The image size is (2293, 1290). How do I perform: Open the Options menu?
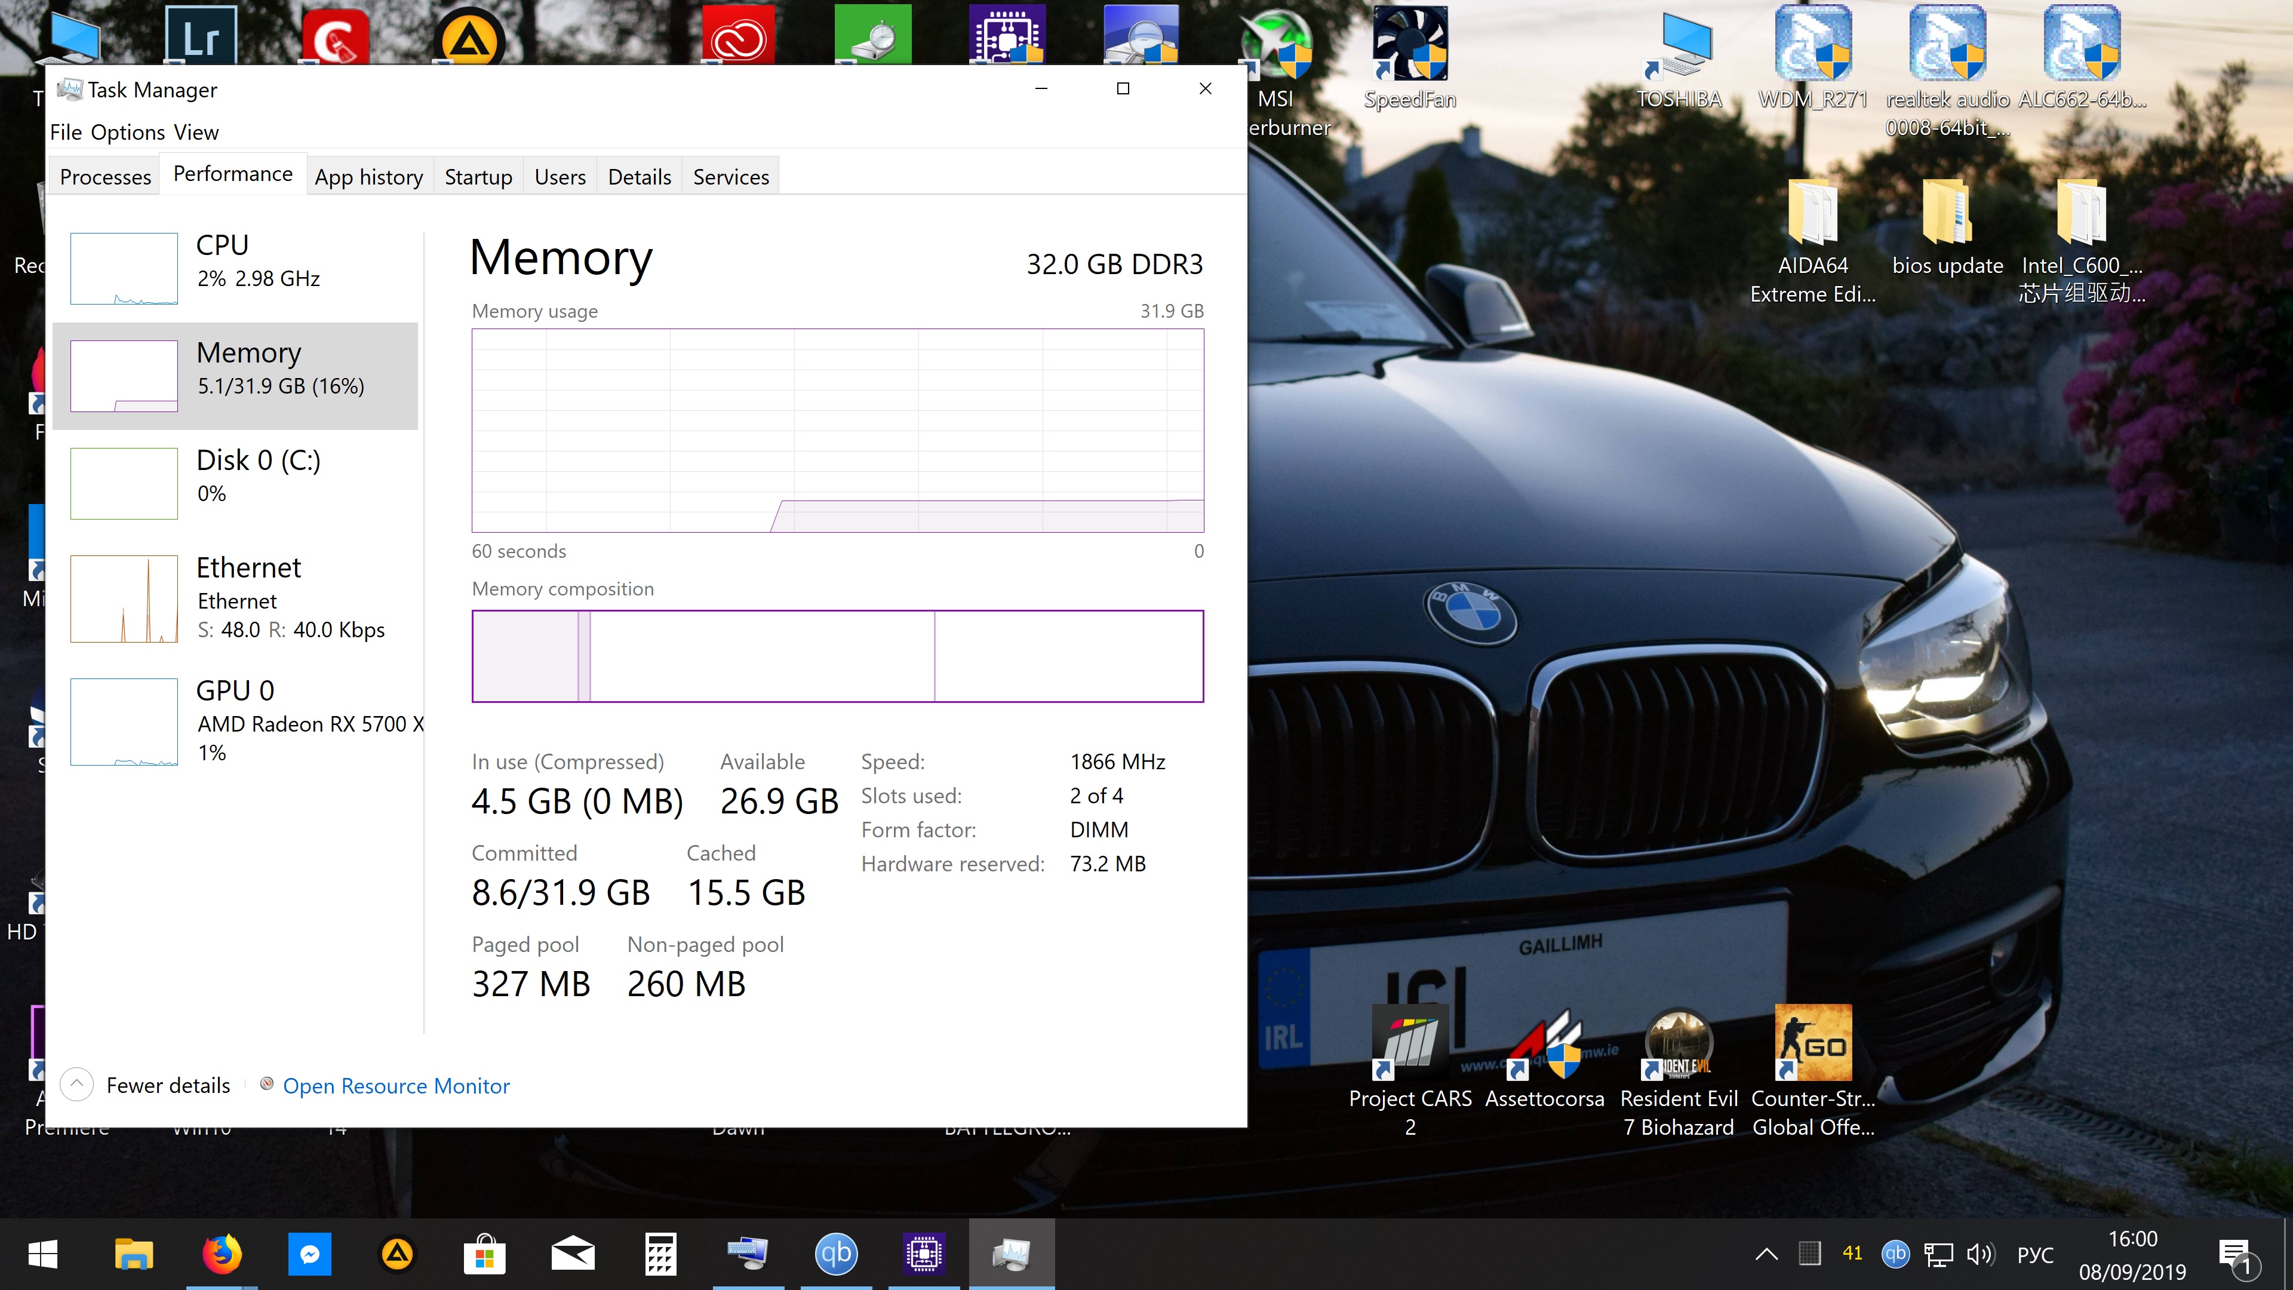point(128,132)
